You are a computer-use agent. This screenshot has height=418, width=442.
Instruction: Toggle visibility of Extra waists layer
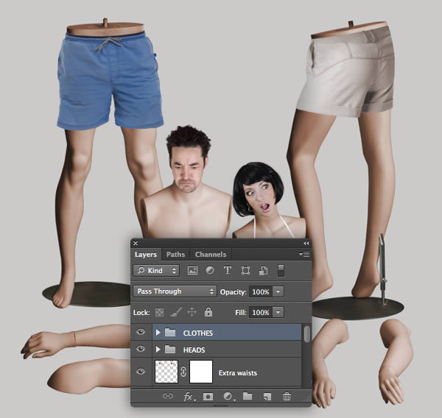141,372
